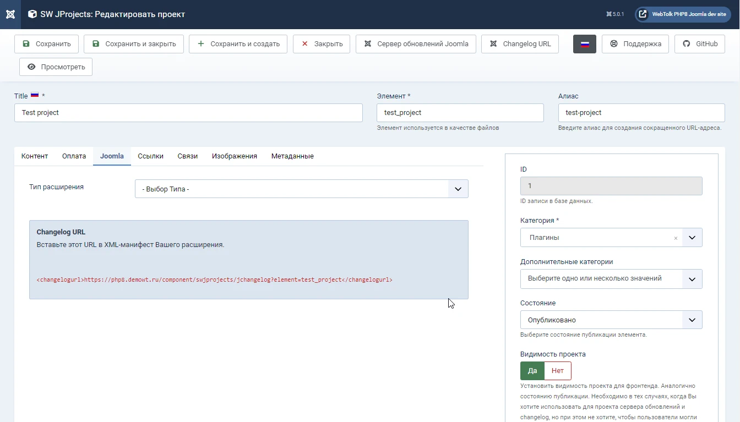Open the Состояние dropdown
Image resolution: width=740 pixels, height=422 pixels.
pyautogui.click(x=611, y=320)
